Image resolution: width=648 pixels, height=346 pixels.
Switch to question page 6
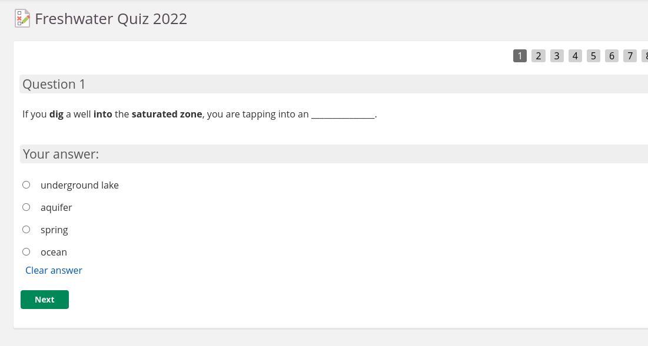point(612,56)
